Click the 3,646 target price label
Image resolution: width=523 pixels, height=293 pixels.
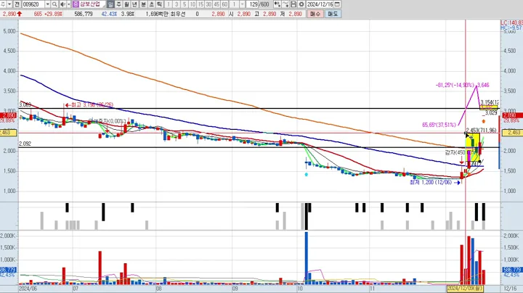[x=483, y=86]
